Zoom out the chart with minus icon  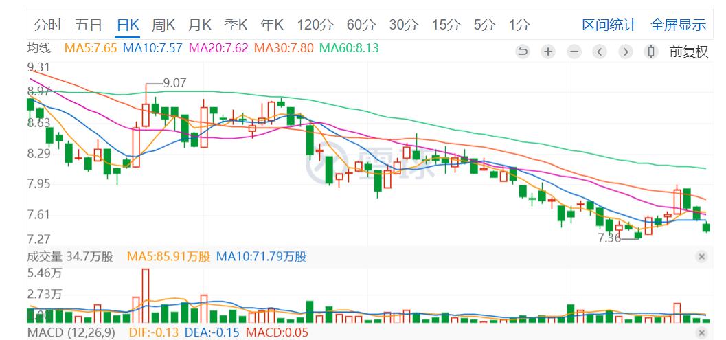[x=574, y=52]
